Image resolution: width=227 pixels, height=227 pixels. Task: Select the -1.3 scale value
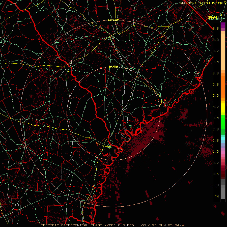pyautogui.click(x=215, y=185)
